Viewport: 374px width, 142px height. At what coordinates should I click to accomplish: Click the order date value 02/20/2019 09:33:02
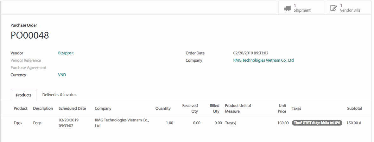251,53
